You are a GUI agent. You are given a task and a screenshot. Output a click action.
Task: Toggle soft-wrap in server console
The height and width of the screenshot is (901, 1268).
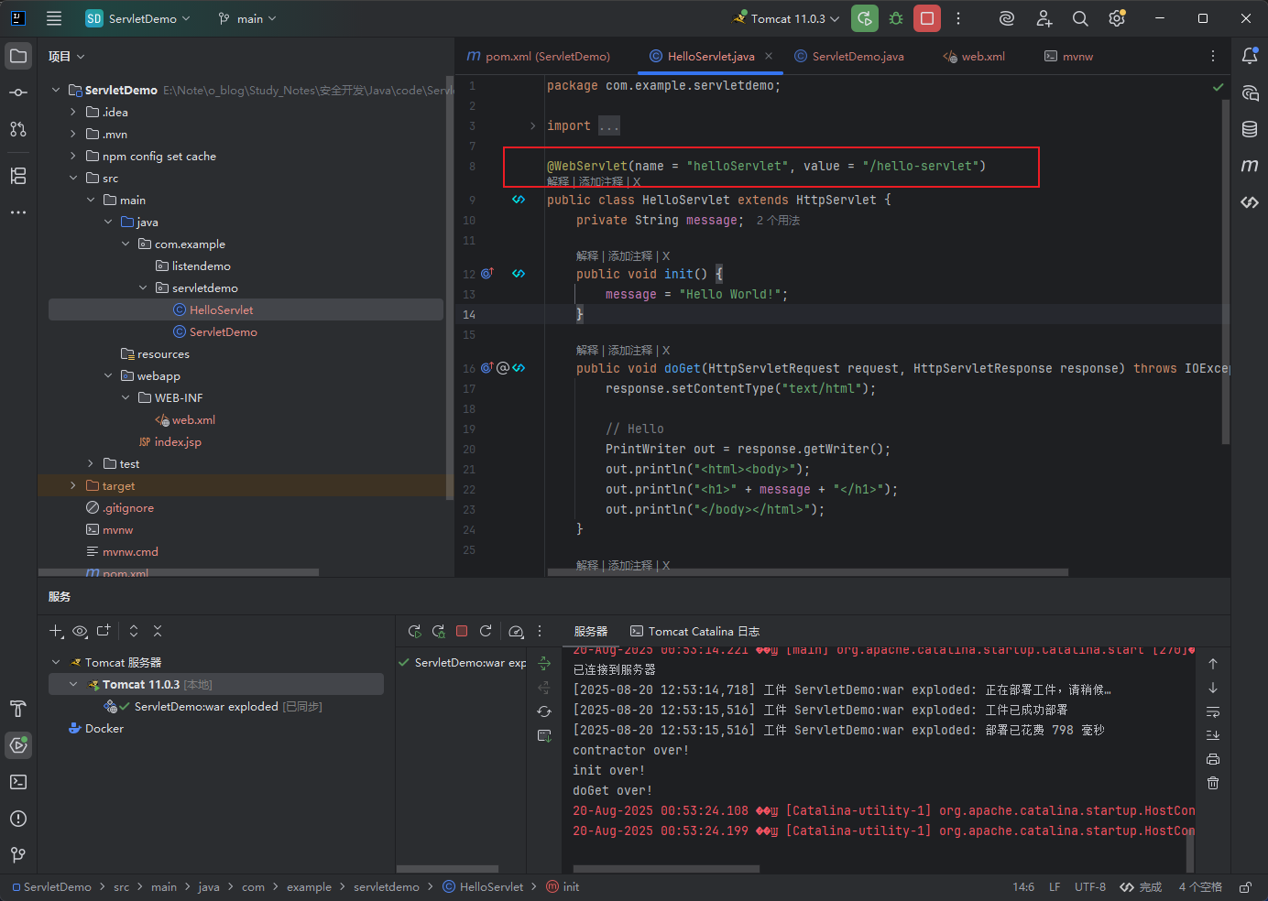(x=1213, y=711)
